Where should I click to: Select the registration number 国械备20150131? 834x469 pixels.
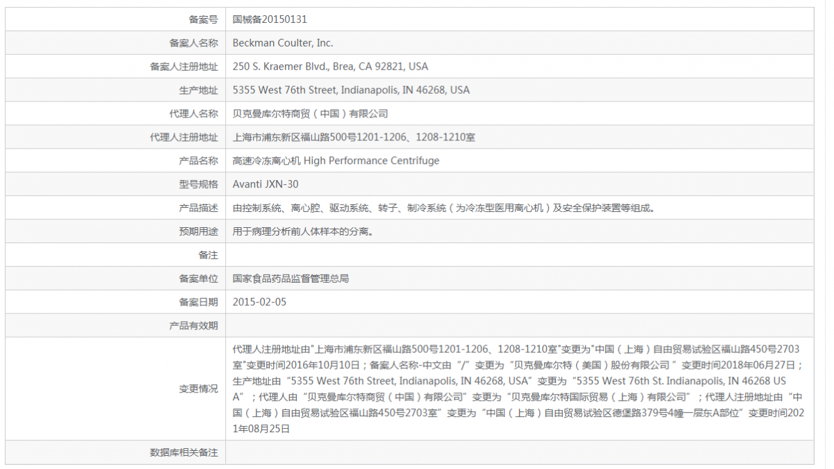pyautogui.click(x=270, y=19)
